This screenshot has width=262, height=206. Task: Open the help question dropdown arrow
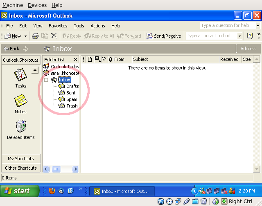[258, 26]
